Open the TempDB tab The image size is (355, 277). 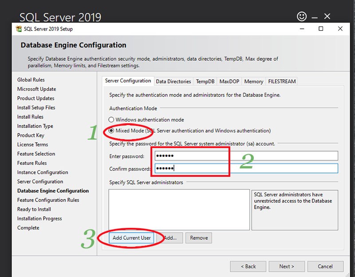(x=204, y=81)
